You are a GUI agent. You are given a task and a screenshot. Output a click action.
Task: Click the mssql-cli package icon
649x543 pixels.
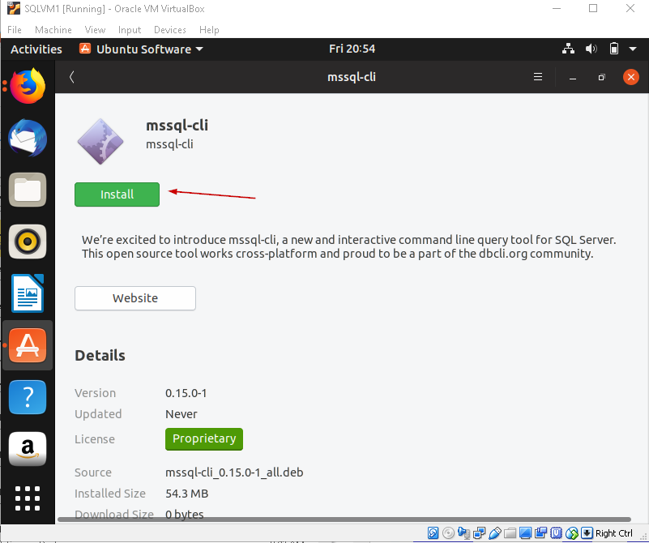[x=100, y=142]
